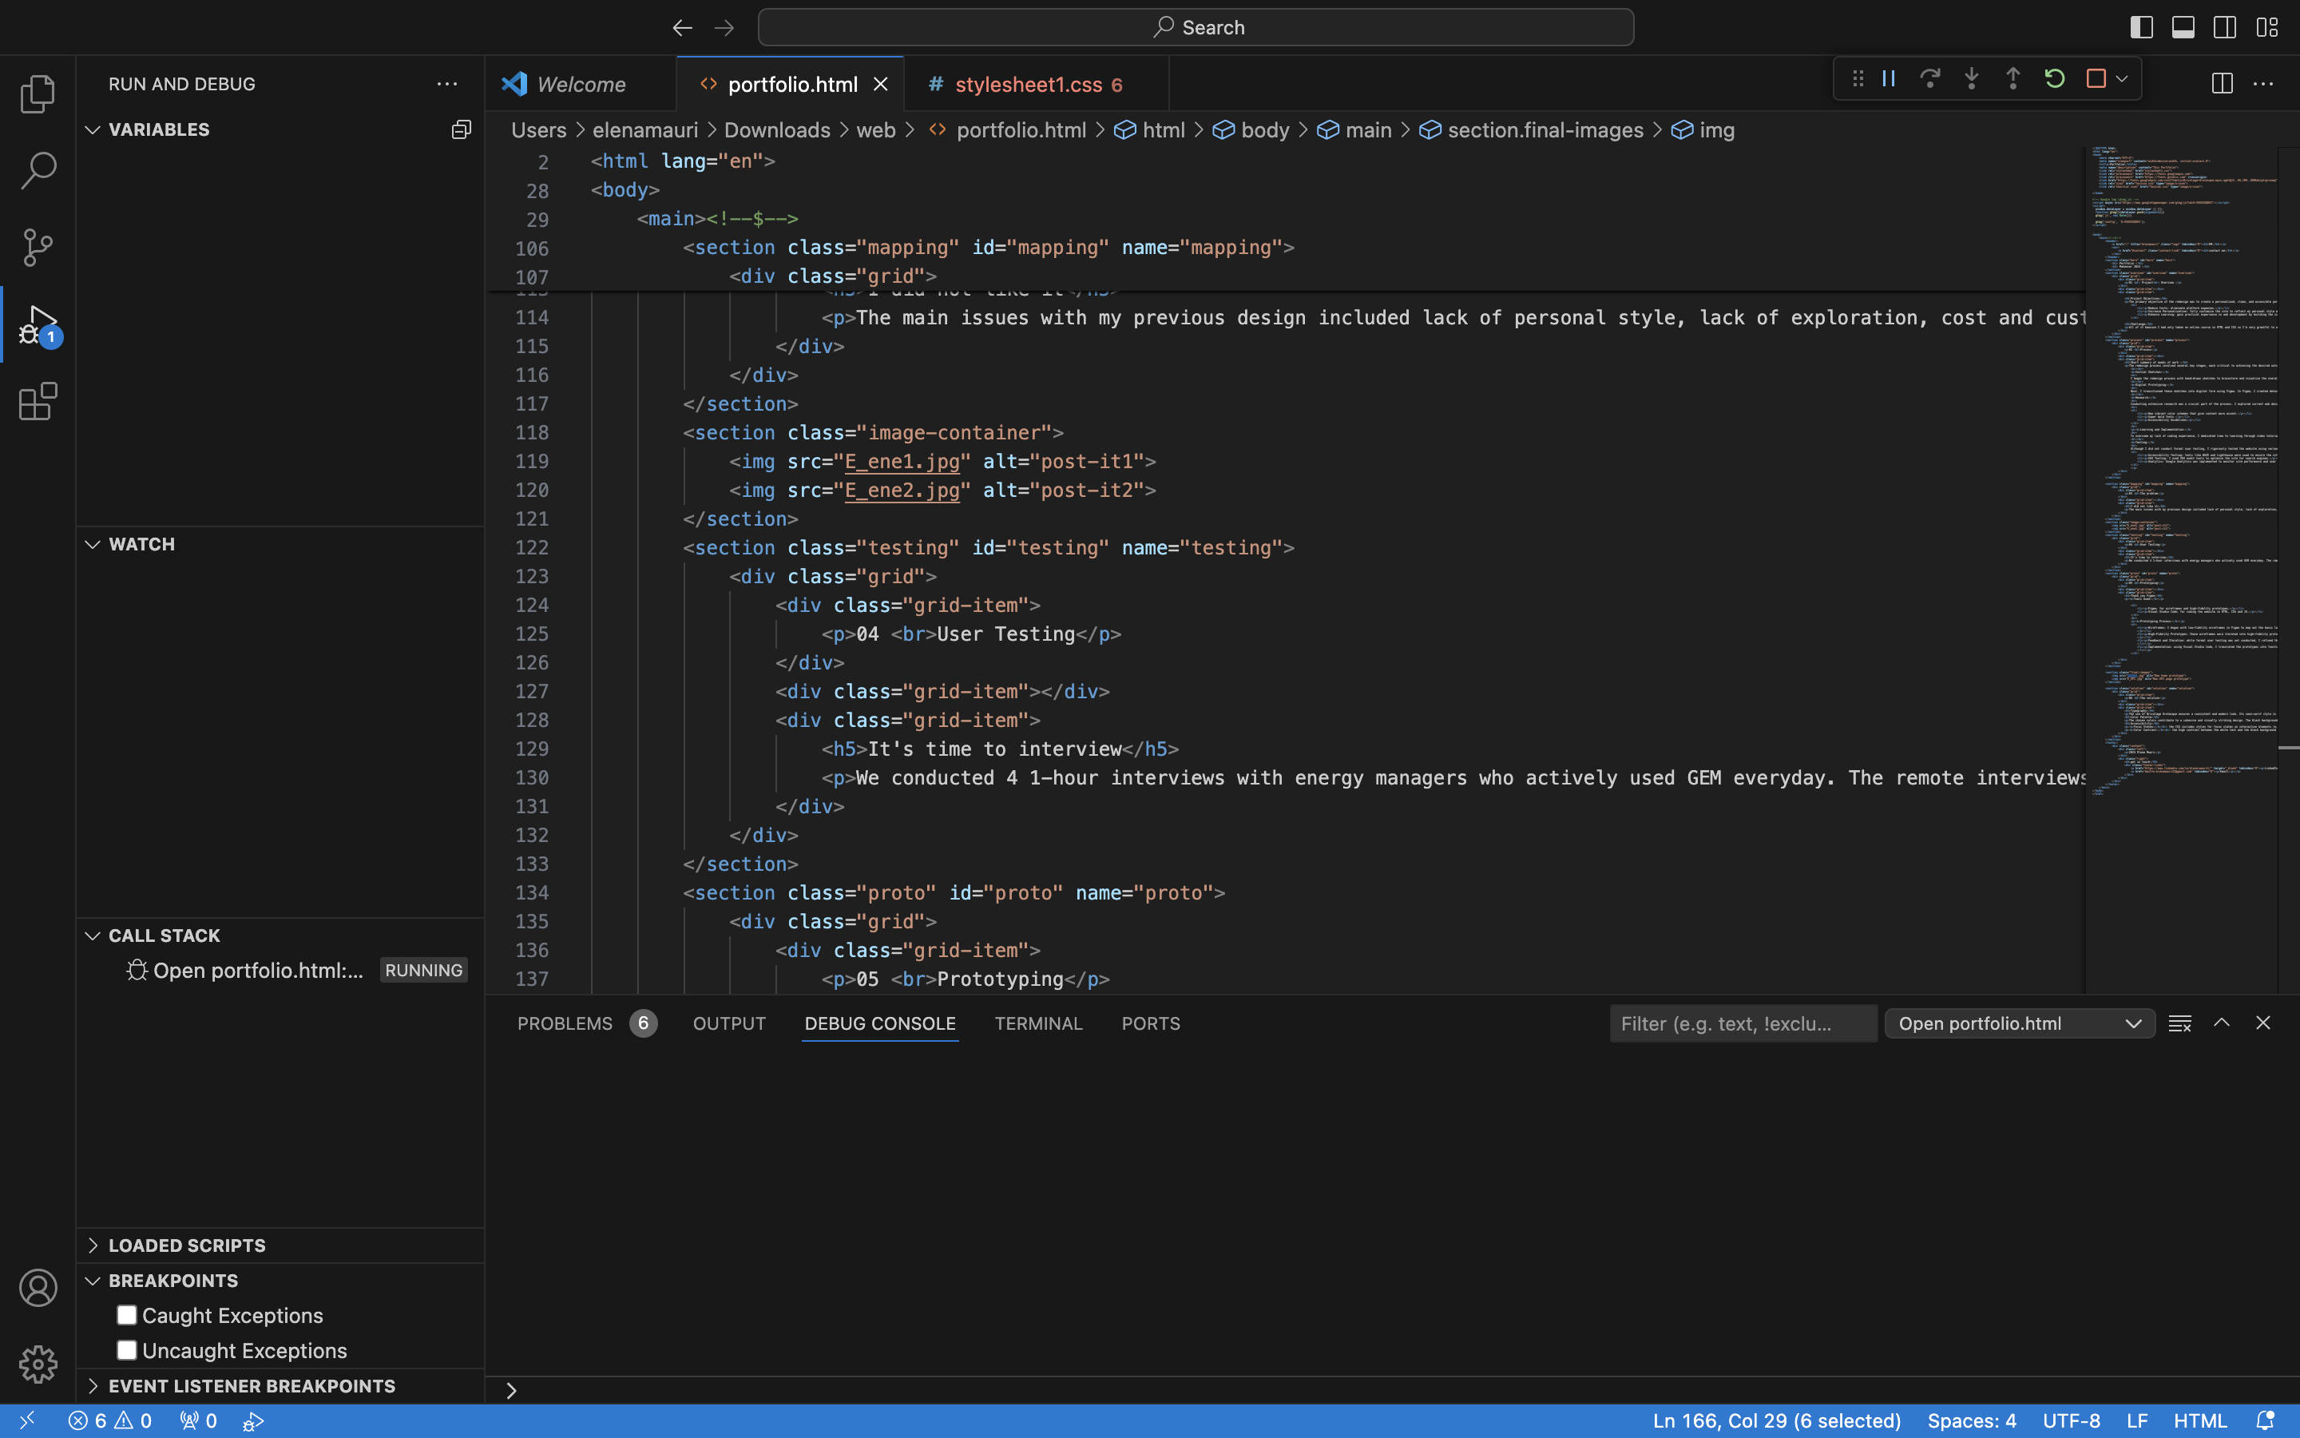Go forward in navigation history
Viewport: 2300px width, 1438px height.
[x=724, y=28]
